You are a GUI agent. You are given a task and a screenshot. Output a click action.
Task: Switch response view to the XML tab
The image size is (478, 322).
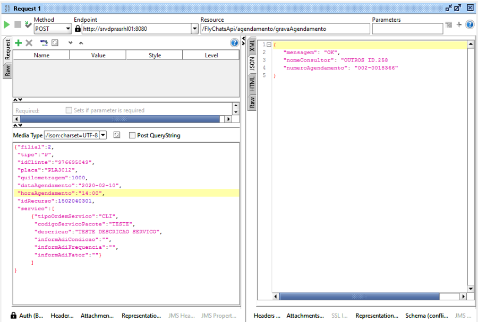252,46
